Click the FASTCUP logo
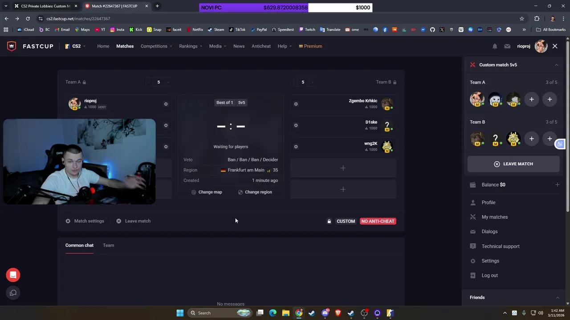The image size is (570, 320). point(30,46)
